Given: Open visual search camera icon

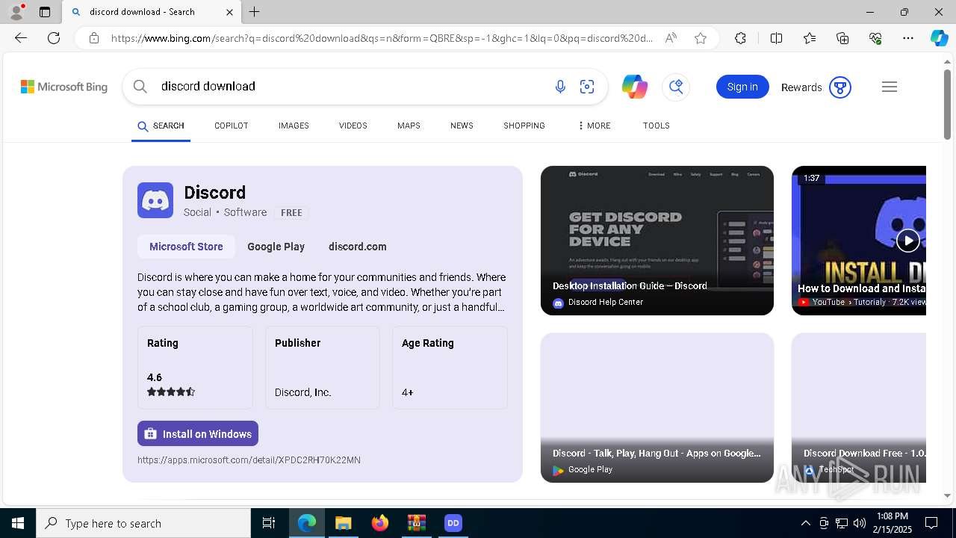Looking at the screenshot, I should tap(587, 87).
